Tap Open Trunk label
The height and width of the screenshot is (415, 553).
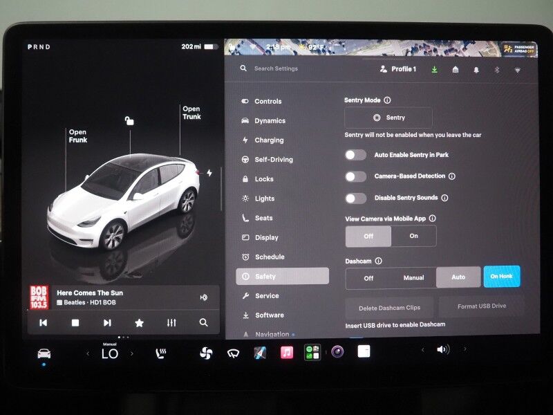pos(191,113)
